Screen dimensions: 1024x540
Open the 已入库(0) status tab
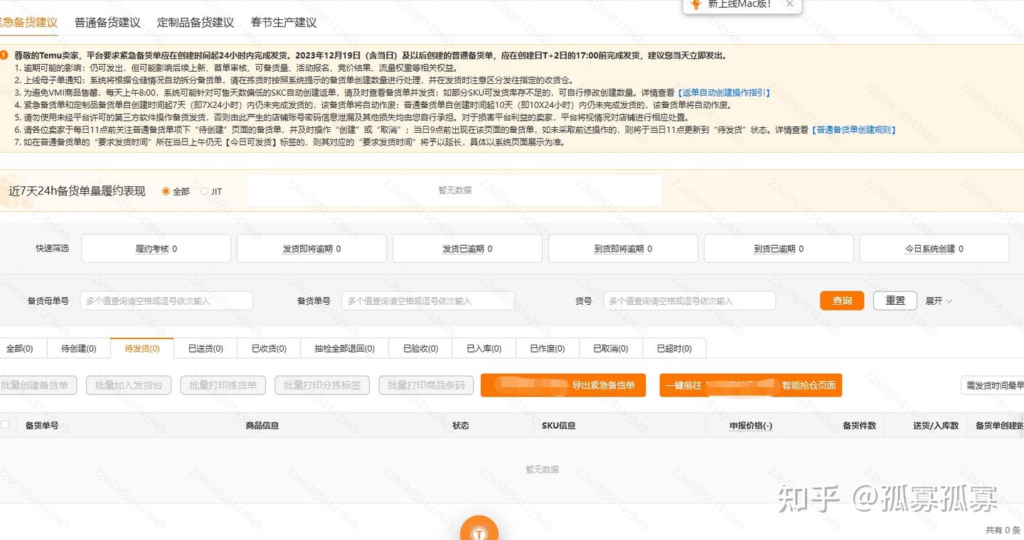(x=485, y=348)
